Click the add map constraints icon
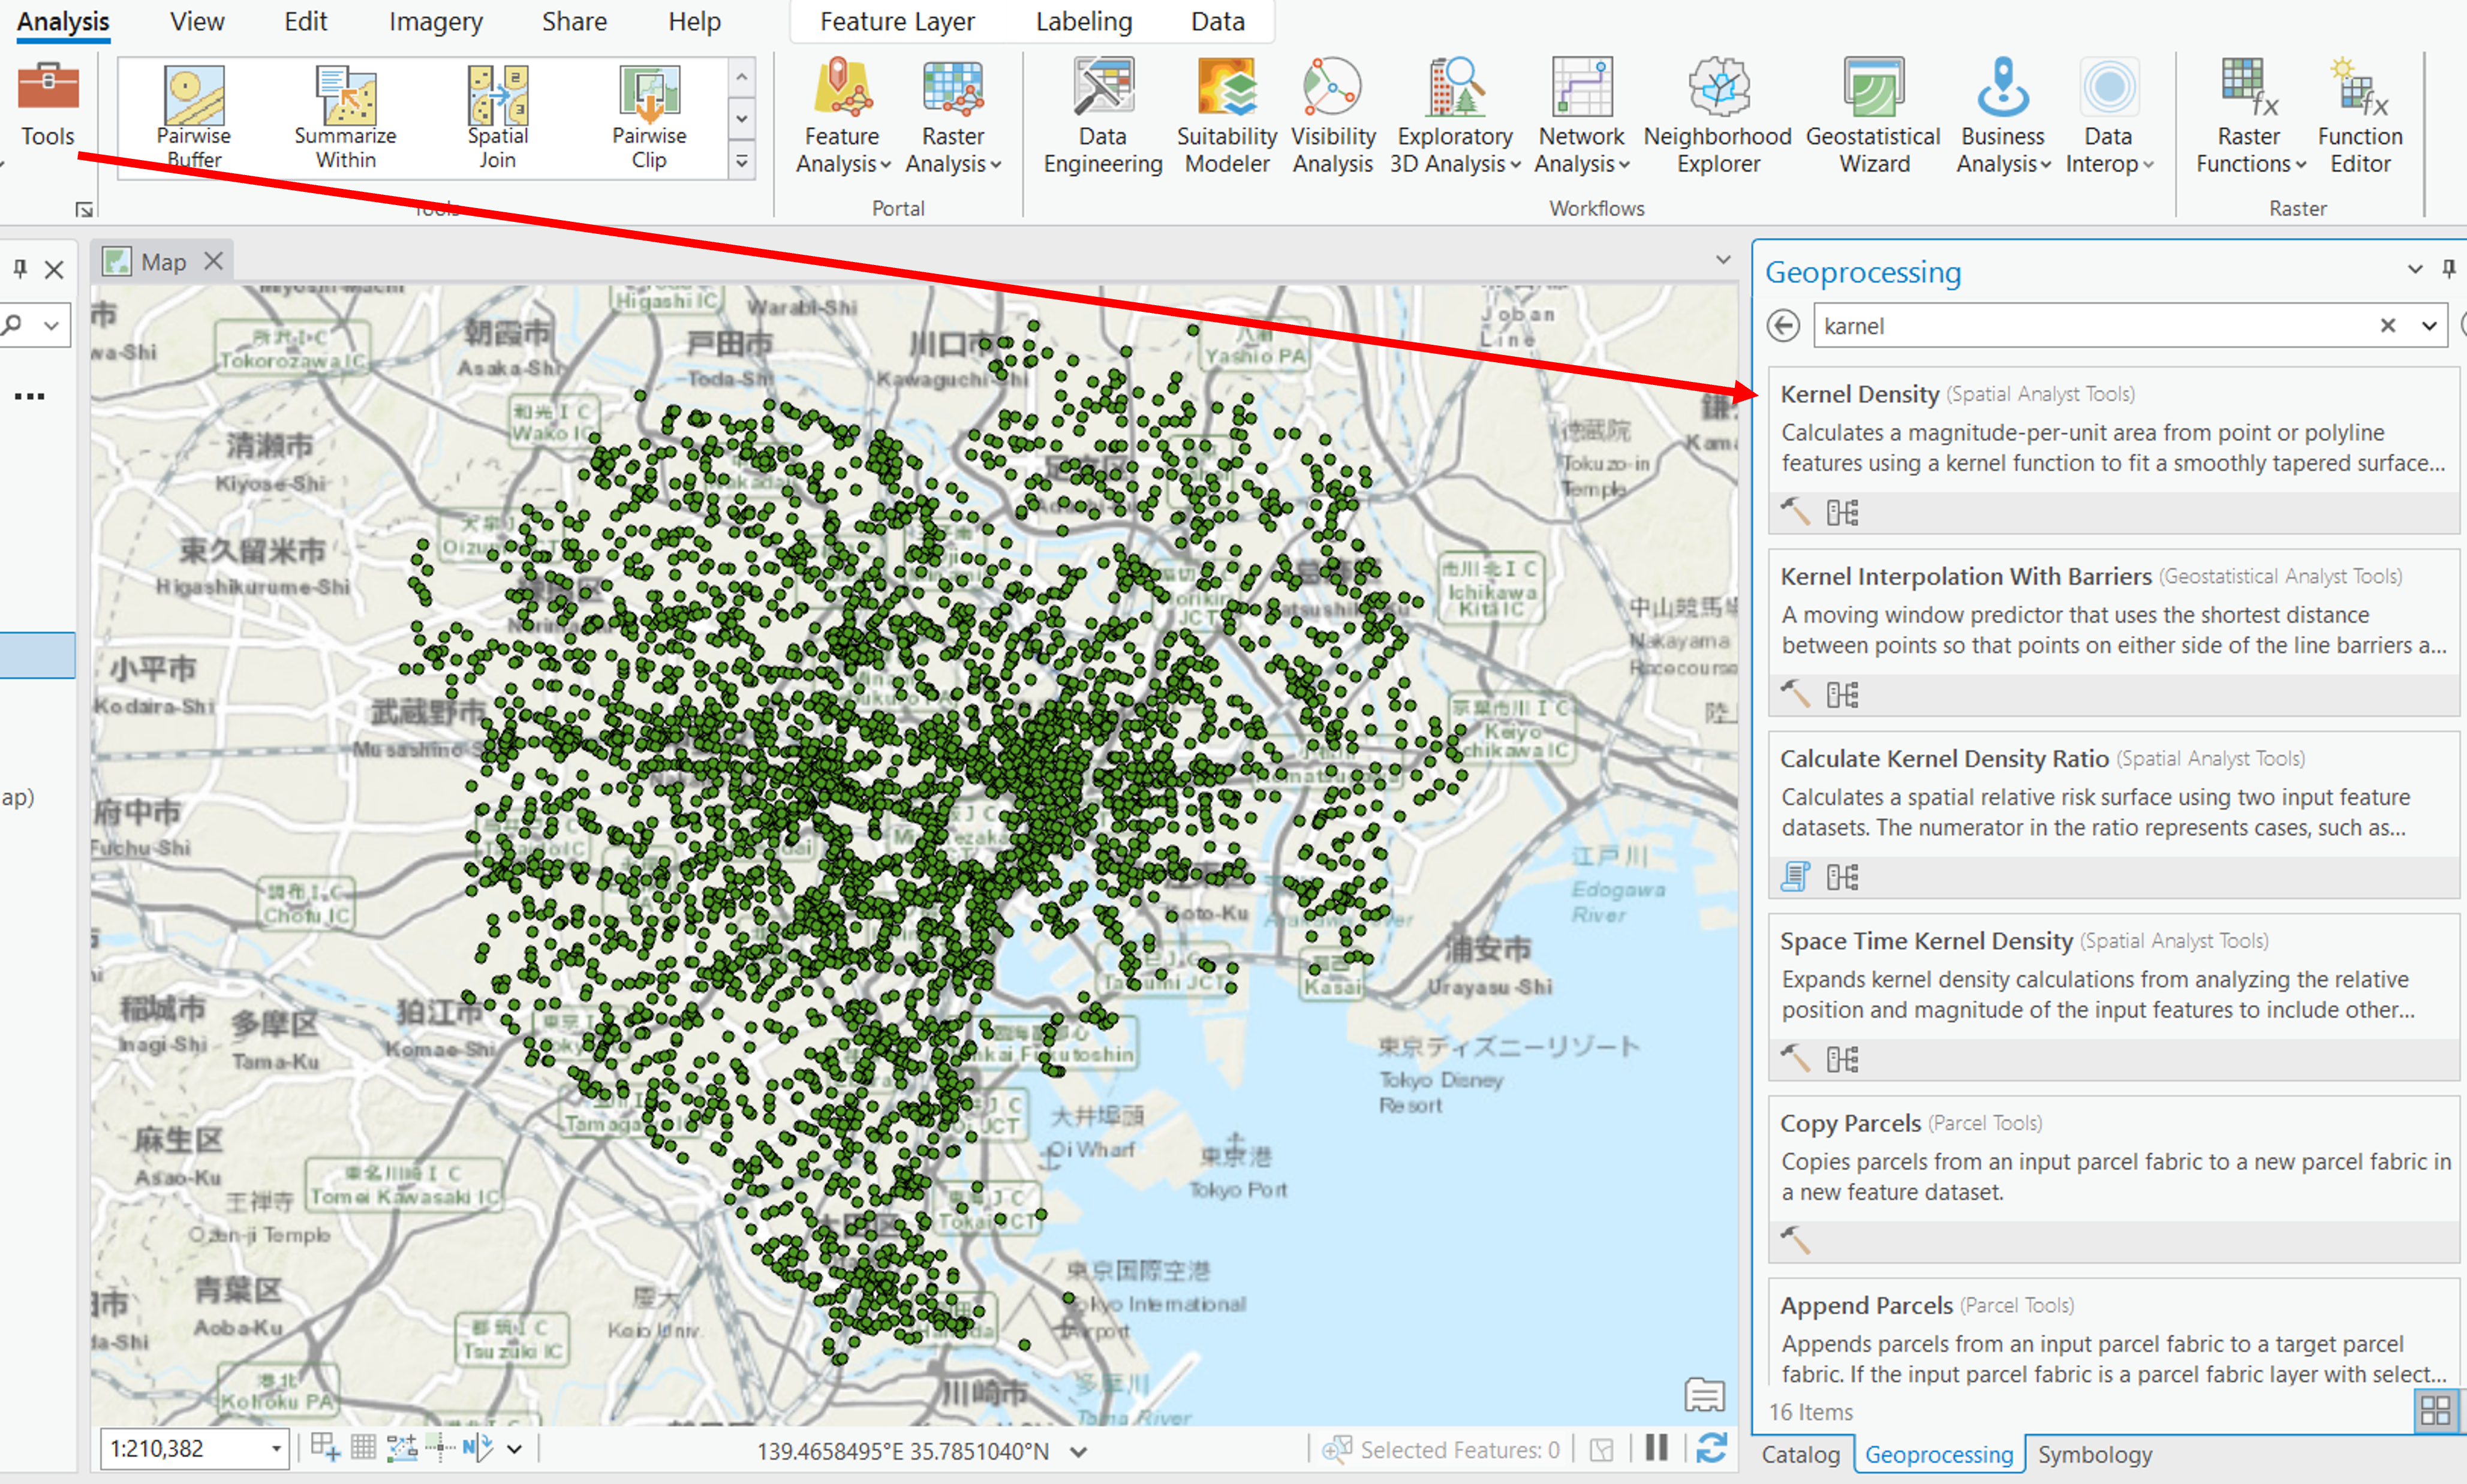 click(x=325, y=1447)
